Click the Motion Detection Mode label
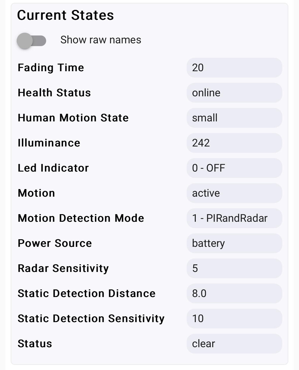The image size is (299, 370). point(81,218)
